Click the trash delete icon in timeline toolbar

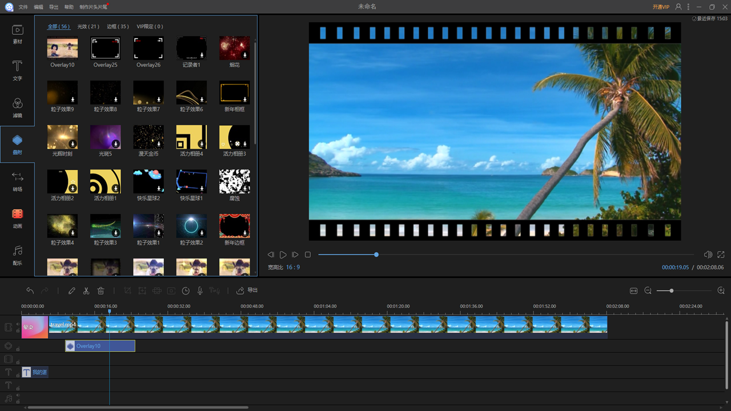tap(101, 291)
